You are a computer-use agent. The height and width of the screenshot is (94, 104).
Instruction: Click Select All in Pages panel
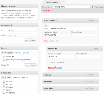click(5, 65)
